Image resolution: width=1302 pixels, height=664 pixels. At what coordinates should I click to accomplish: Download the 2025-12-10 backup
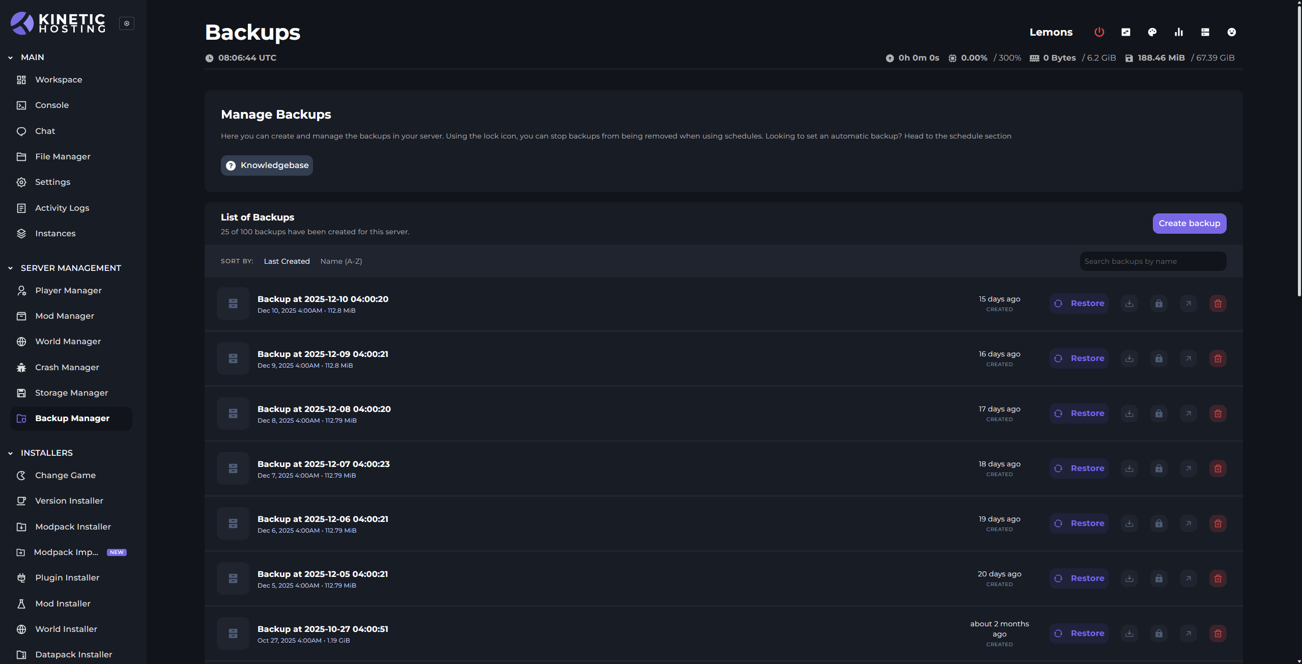[x=1129, y=303]
